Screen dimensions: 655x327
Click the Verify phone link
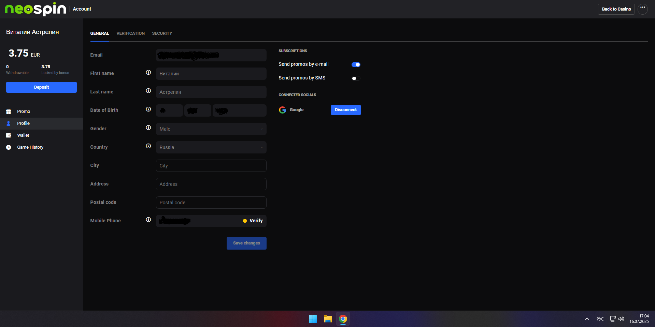coord(253,221)
